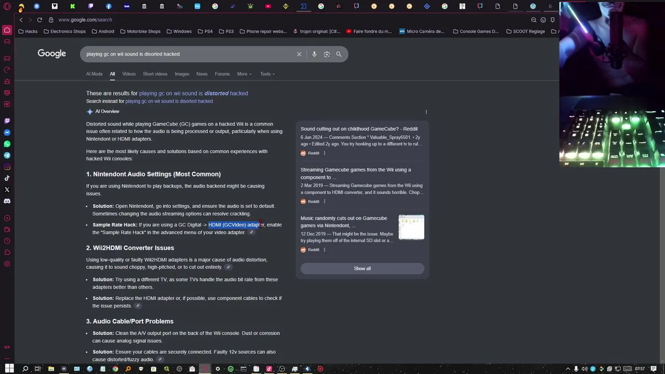The image size is (665, 374).
Task: Open the 'distorted hacked' corrected query link
Action: (193, 94)
